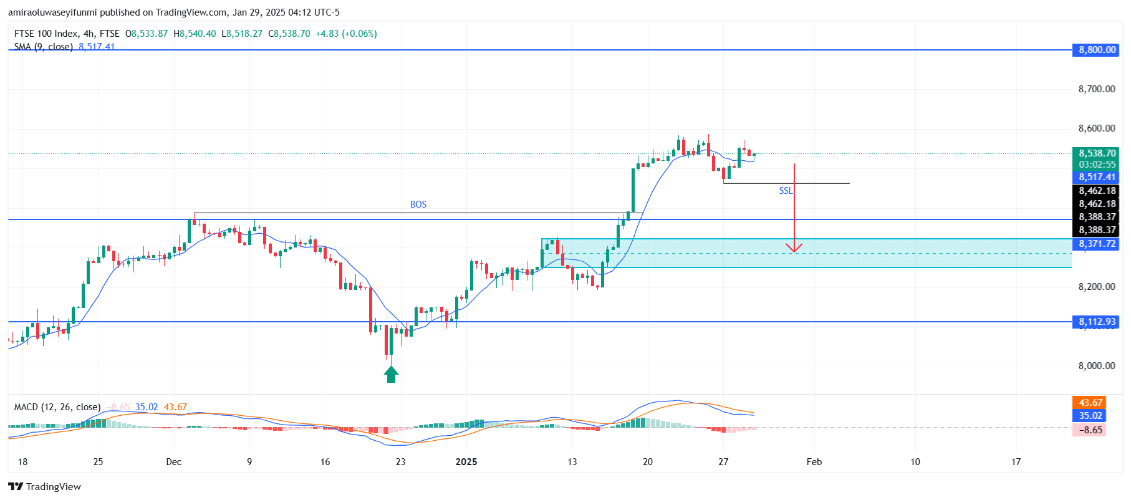Image resolution: width=1131 pixels, height=500 pixels.
Task: Click the upper 8,462.18 black price label
Action: [1097, 191]
